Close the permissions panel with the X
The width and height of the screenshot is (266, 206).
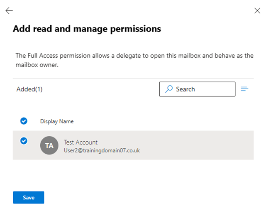coord(257,10)
